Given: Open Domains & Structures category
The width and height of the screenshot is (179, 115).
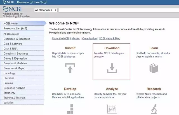Looking at the screenshot, I should [x=22, y=53].
